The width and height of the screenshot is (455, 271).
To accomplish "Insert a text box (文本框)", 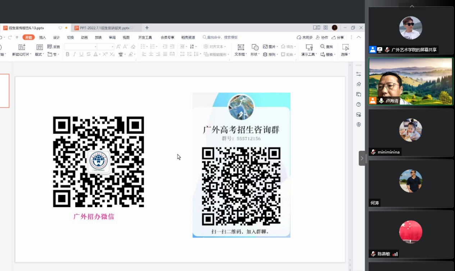I will tap(241, 47).
